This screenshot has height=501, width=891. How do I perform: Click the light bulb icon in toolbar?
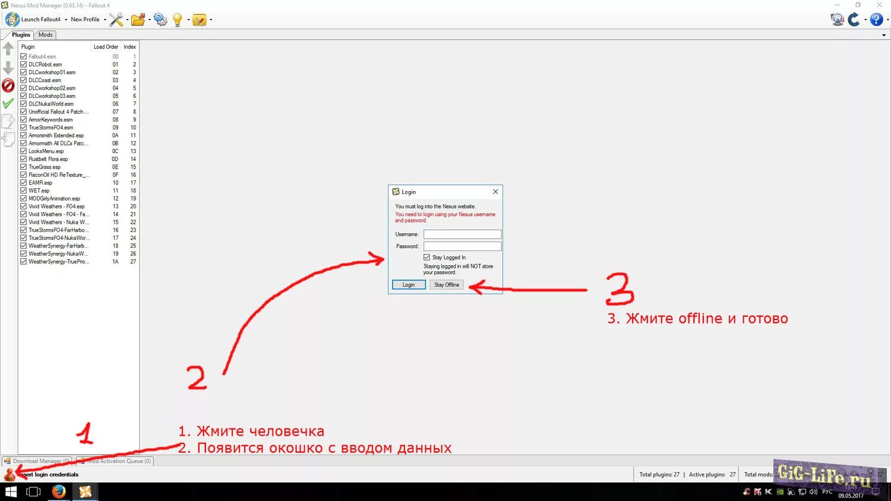[178, 20]
